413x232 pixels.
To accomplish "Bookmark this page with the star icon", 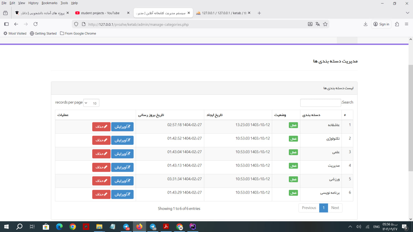I will tap(325, 24).
